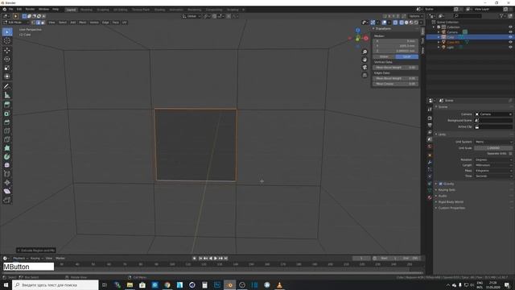Image resolution: width=515 pixels, height=290 pixels.
Task: Select the Spin tool
Action: tap(7, 157)
